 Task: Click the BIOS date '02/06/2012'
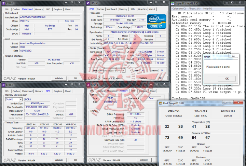coord(50,51)
